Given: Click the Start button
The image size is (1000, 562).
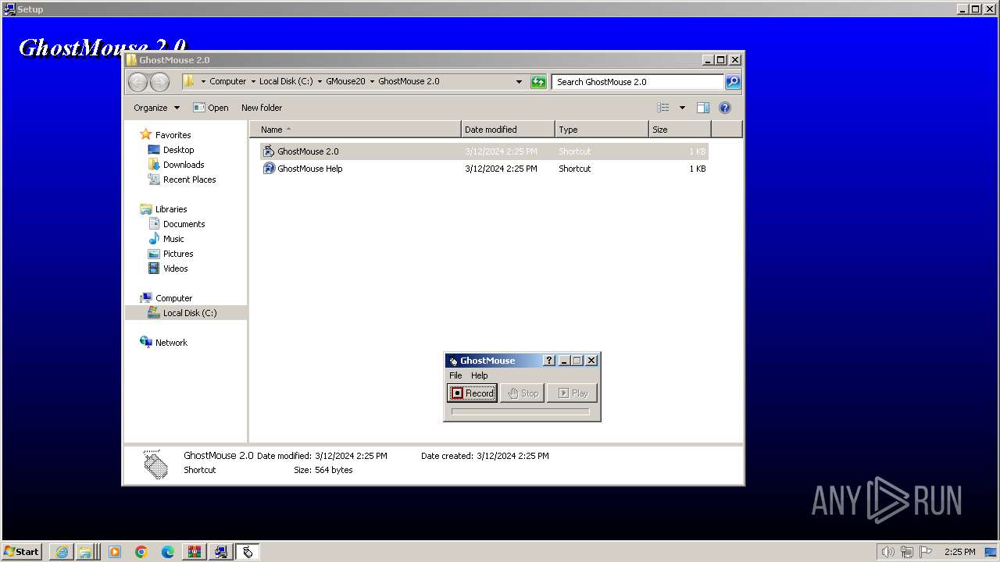Looking at the screenshot, I should (22, 552).
